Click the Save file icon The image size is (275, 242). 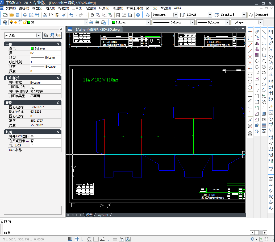pyautogui.click(x=18, y=15)
